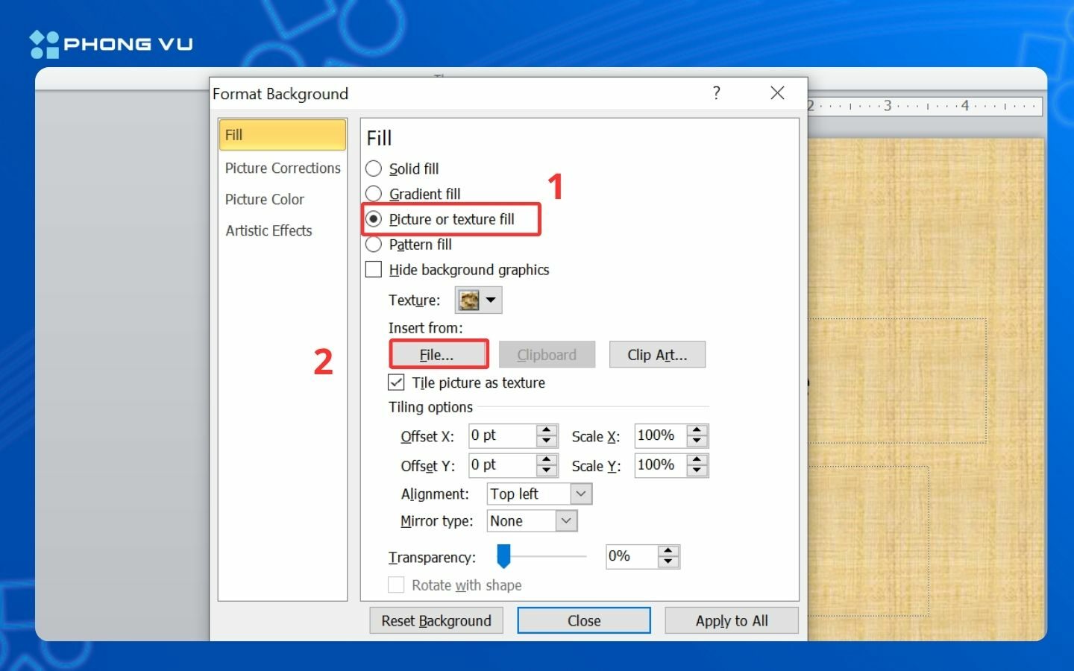Select the Solid fill radio option
The image size is (1074, 671).
[374, 168]
